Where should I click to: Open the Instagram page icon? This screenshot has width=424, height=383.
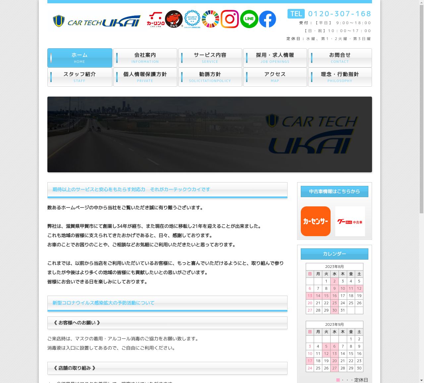pyautogui.click(x=230, y=19)
